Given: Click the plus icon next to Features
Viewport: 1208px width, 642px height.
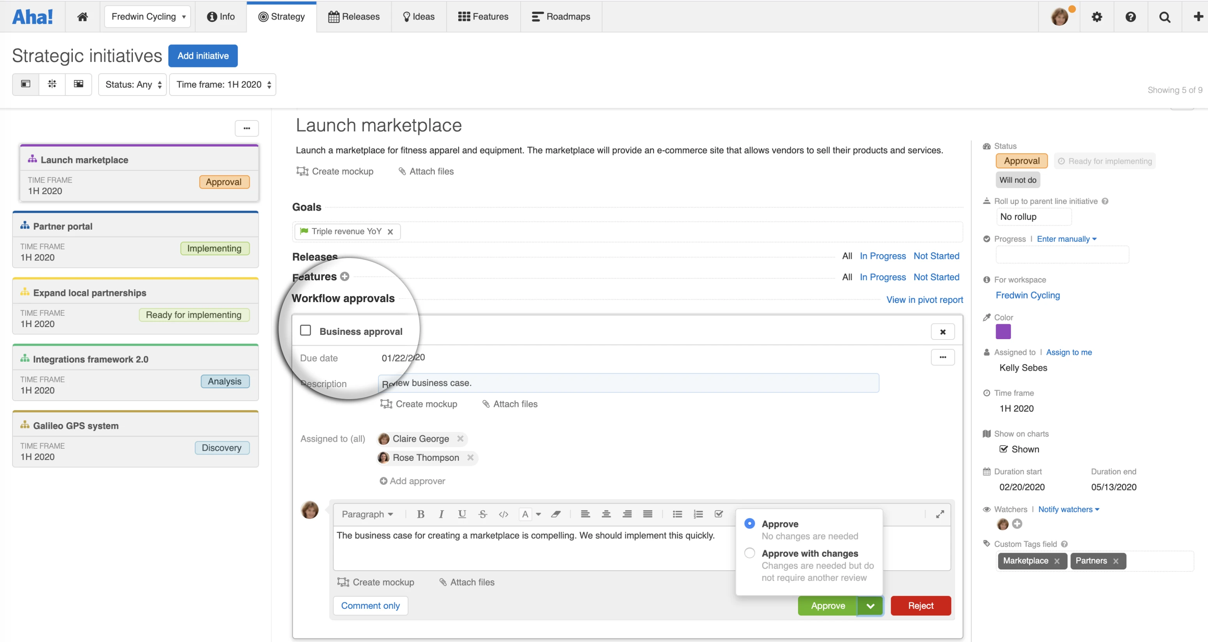Looking at the screenshot, I should coord(345,277).
